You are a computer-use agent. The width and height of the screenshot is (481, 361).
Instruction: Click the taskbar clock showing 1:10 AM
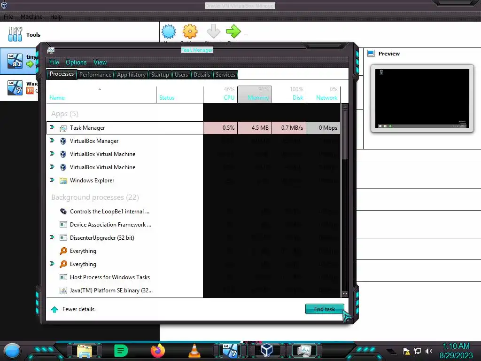(456, 346)
